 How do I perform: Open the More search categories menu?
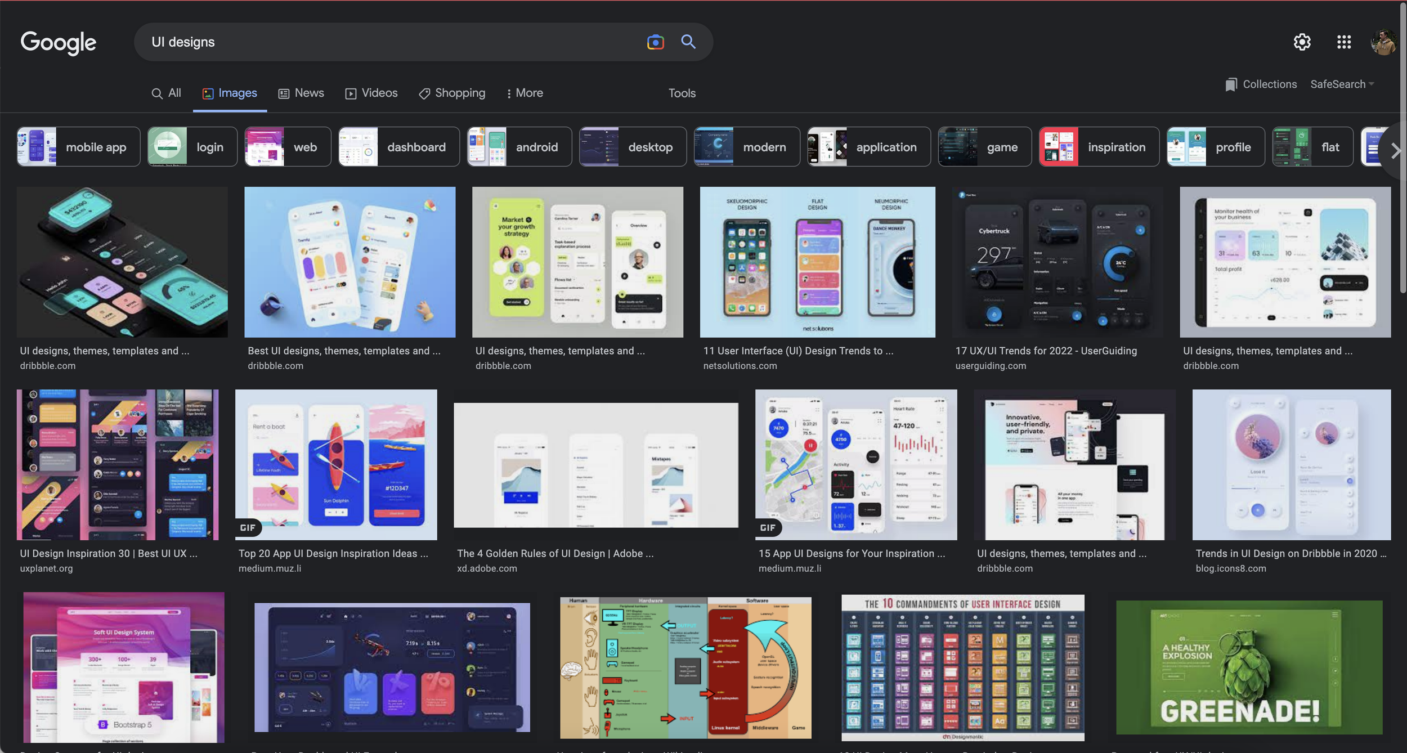tap(524, 93)
